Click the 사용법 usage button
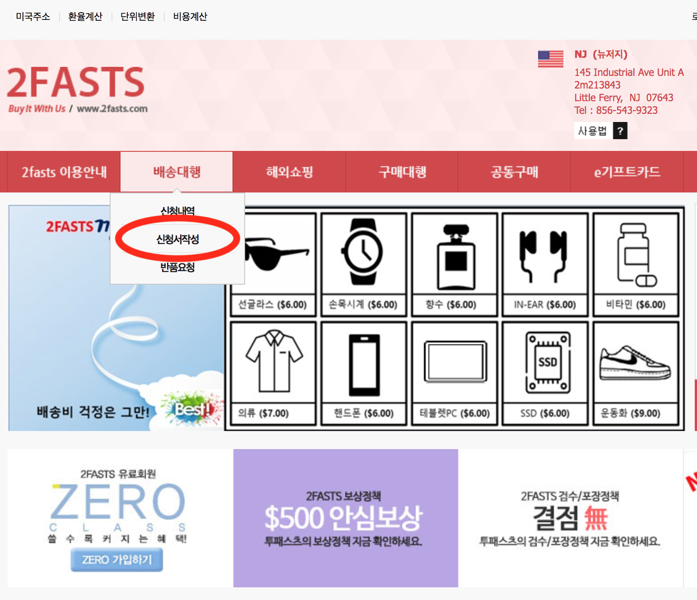The width and height of the screenshot is (697, 600). coord(593,131)
